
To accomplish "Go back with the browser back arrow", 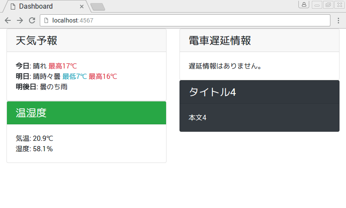I will [x=8, y=20].
